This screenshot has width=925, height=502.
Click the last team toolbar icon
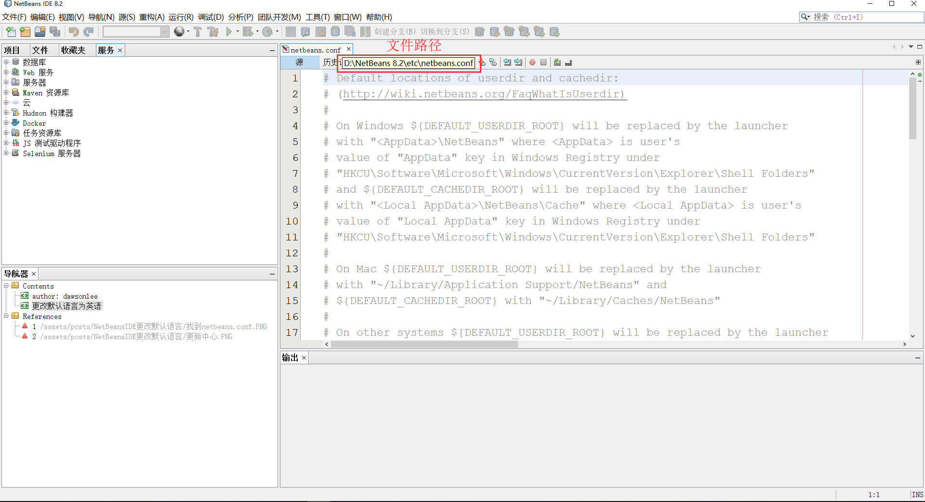pyautogui.click(x=555, y=32)
